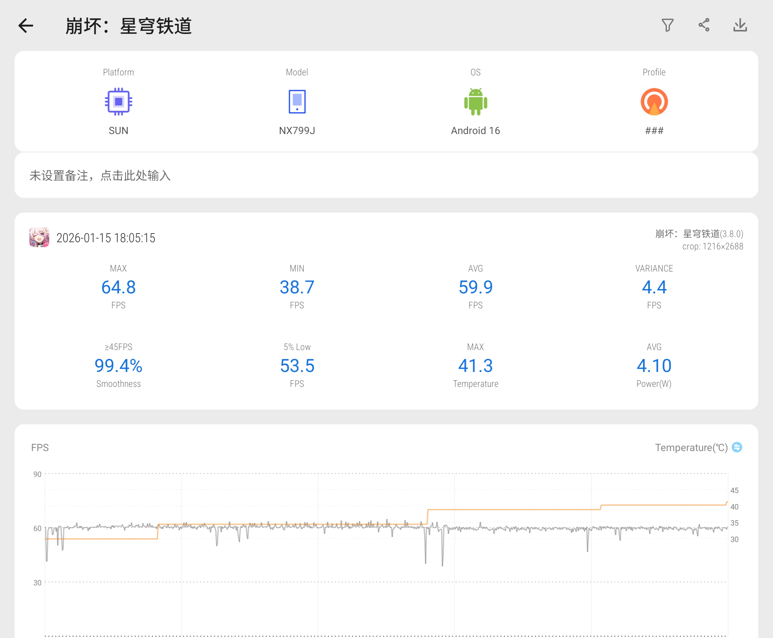The image size is (773, 638).
Task: Click the MAX 64.8 FPS value
Action: (x=118, y=287)
